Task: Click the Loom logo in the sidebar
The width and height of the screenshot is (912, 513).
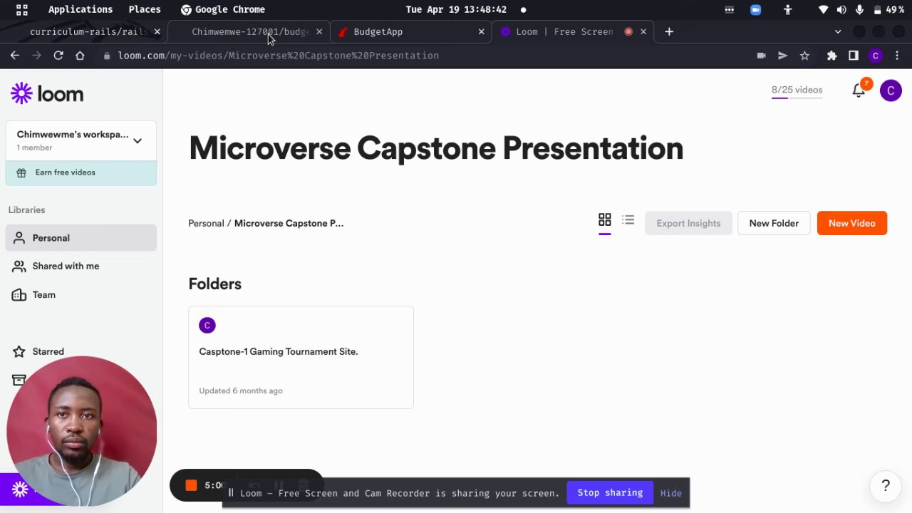Action: click(x=47, y=94)
